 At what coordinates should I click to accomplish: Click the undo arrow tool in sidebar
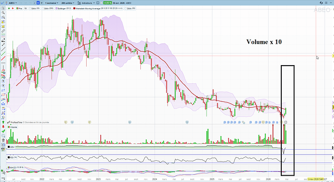tap(3, 145)
